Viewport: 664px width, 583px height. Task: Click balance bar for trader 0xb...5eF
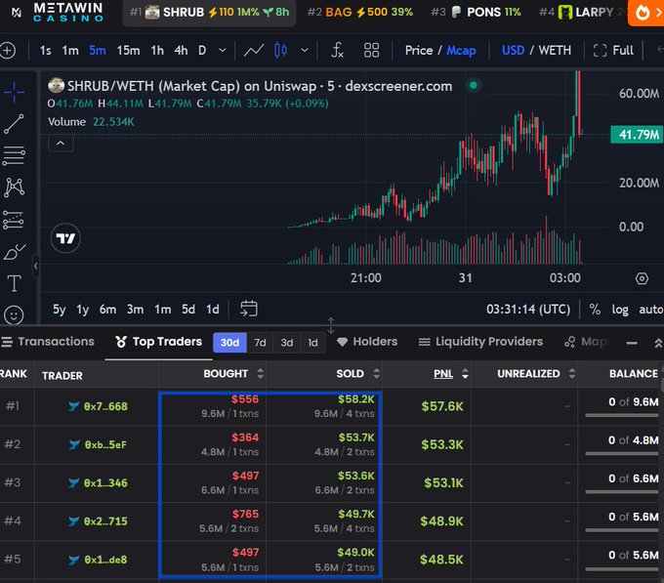point(621,453)
